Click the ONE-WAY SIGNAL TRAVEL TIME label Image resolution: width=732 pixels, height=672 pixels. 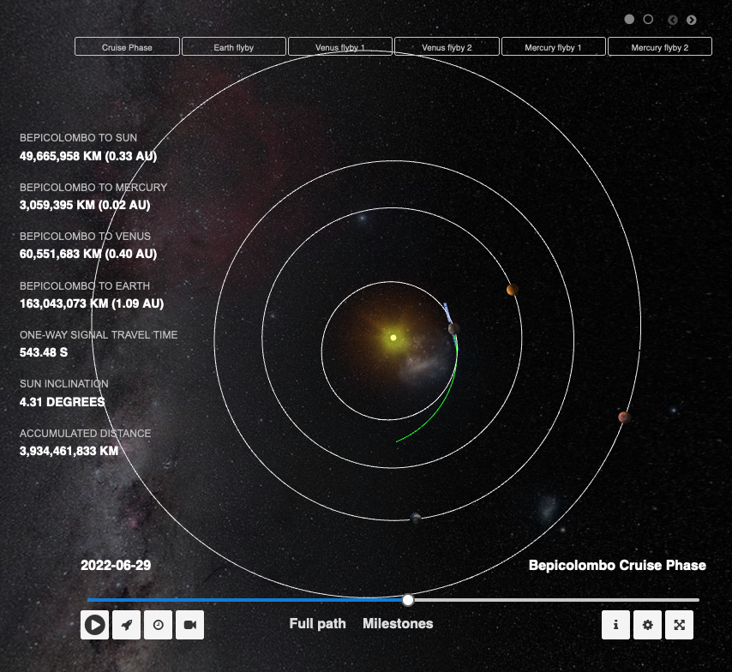[99, 335]
